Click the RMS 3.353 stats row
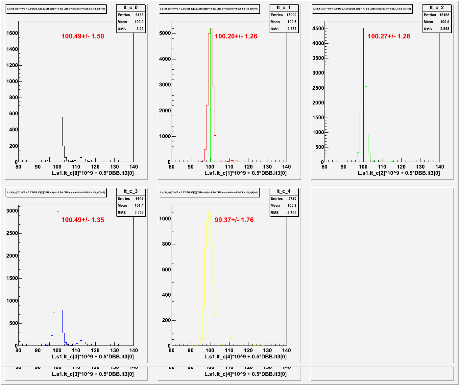This screenshot has height=385, width=459. (x=131, y=213)
